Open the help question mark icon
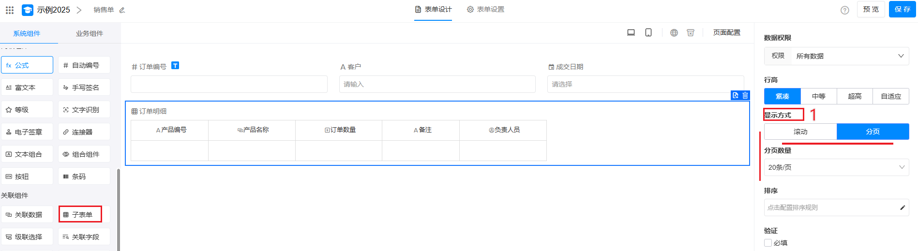 845,10
